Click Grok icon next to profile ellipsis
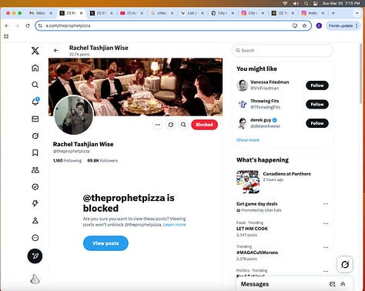Image resolution: width=365 pixels, height=291 pixels. coord(171,125)
